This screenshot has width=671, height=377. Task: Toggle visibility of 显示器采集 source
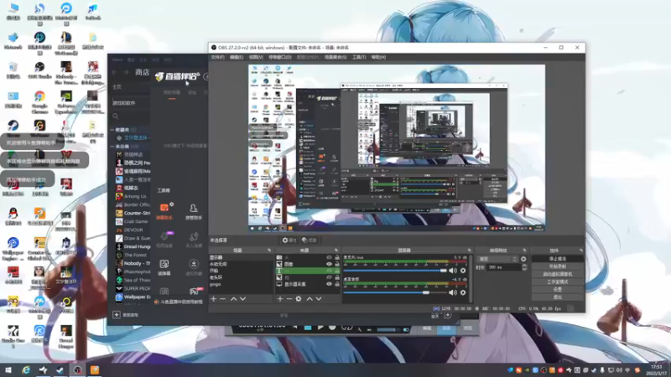(329, 284)
